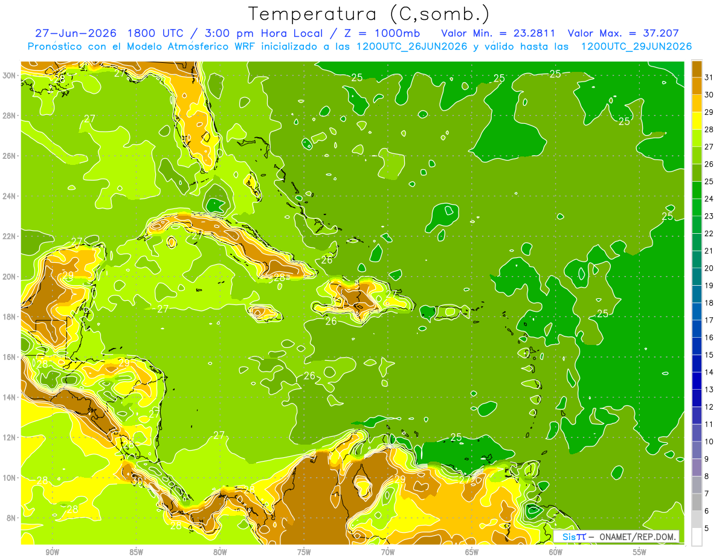
Task: Click the "12N" latitude axis label
Action: coord(10,437)
